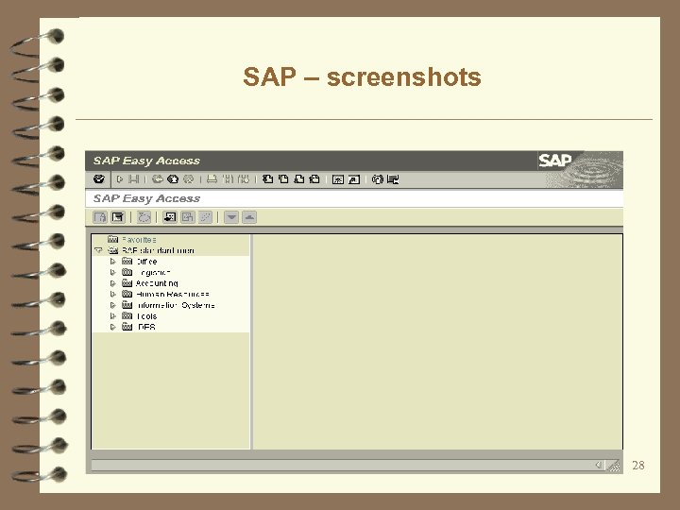Image resolution: width=680 pixels, height=510 pixels.
Task: Go to Next Page icon
Action: [x=299, y=179]
